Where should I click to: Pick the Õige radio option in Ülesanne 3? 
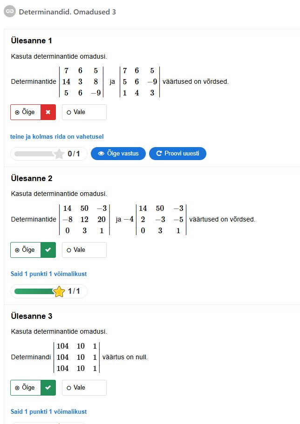pos(26,388)
